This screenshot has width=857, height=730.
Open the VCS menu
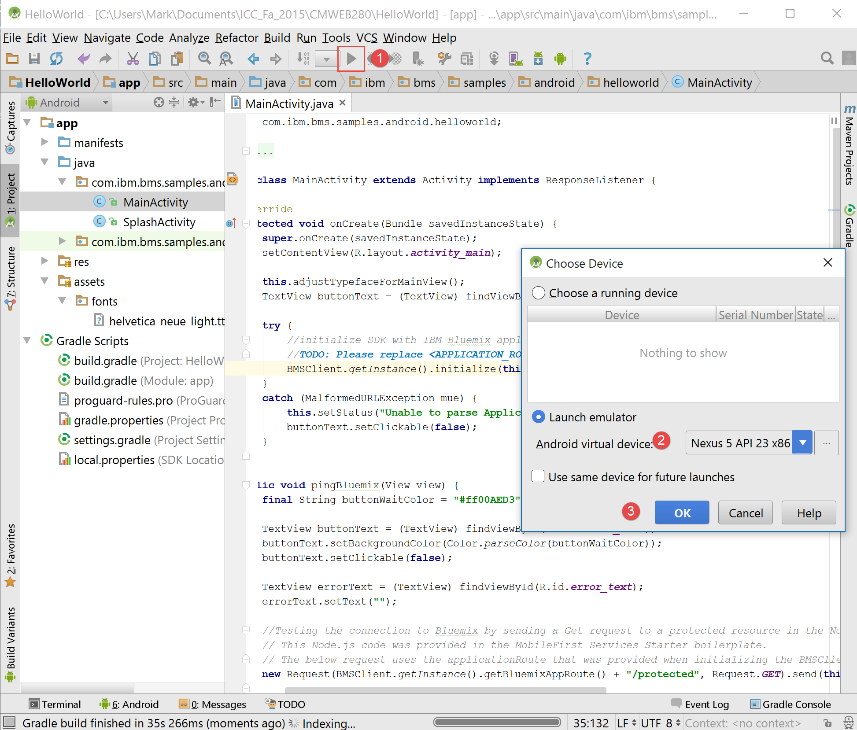tap(366, 38)
